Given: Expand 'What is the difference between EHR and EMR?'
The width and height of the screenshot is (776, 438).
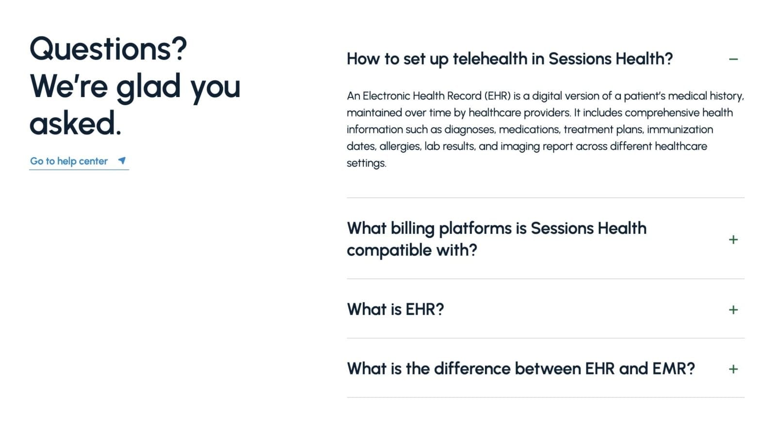Looking at the screenshot, I should [520, 369].
